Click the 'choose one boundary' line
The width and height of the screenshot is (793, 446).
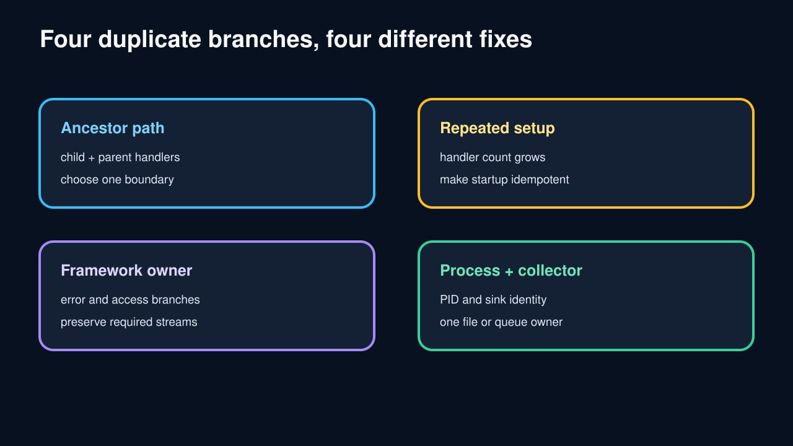click(x=117, y=180)
